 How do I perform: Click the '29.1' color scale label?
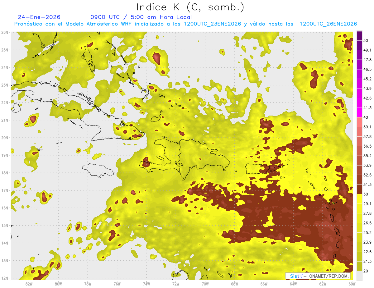coord(367,204)
